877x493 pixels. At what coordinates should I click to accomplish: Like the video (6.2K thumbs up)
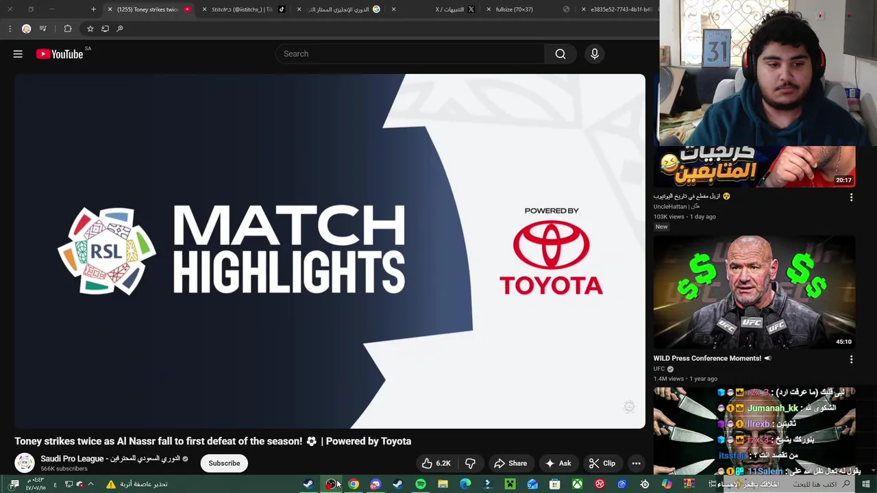click(x=436, y=464)
